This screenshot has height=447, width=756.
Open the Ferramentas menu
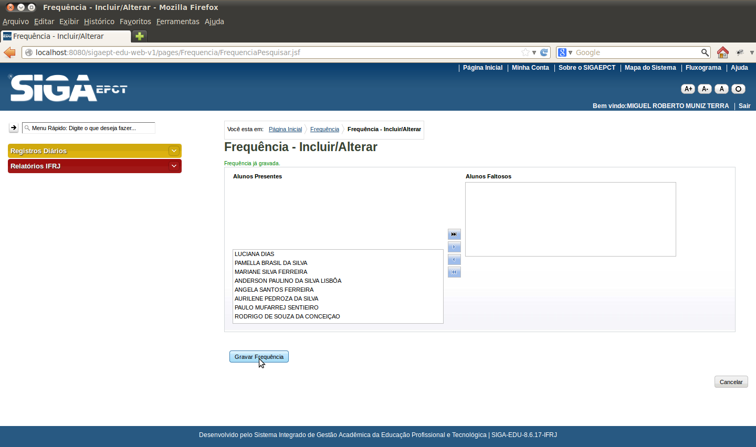177,22
